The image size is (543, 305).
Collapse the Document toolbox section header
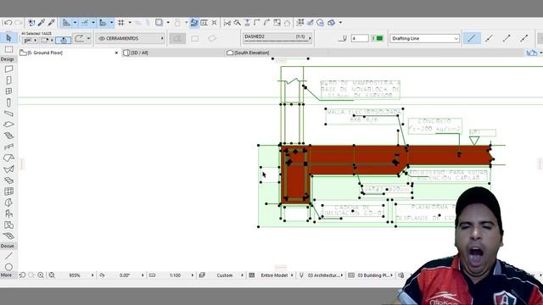pos(8,246)
